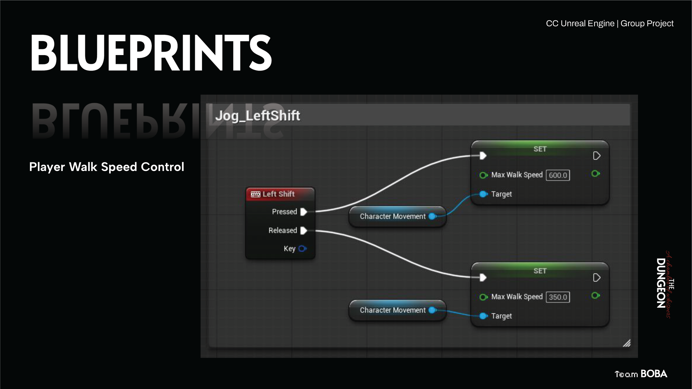
Task: Select the upper SET node header
Action: 540,149
